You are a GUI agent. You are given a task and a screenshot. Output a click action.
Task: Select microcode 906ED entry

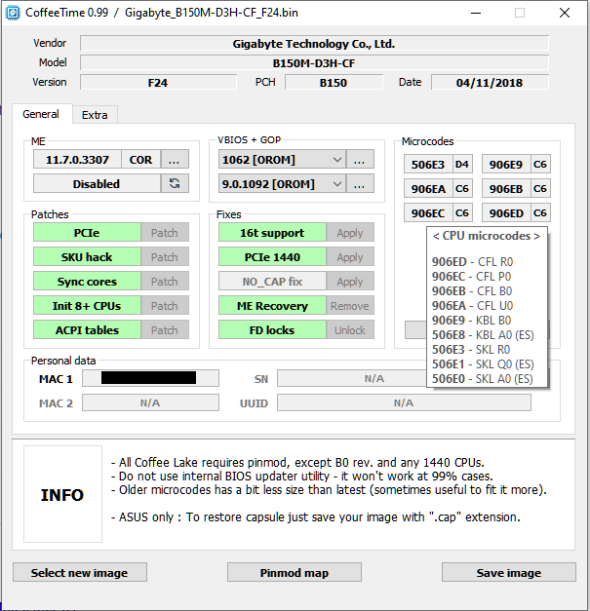[506, 212]
